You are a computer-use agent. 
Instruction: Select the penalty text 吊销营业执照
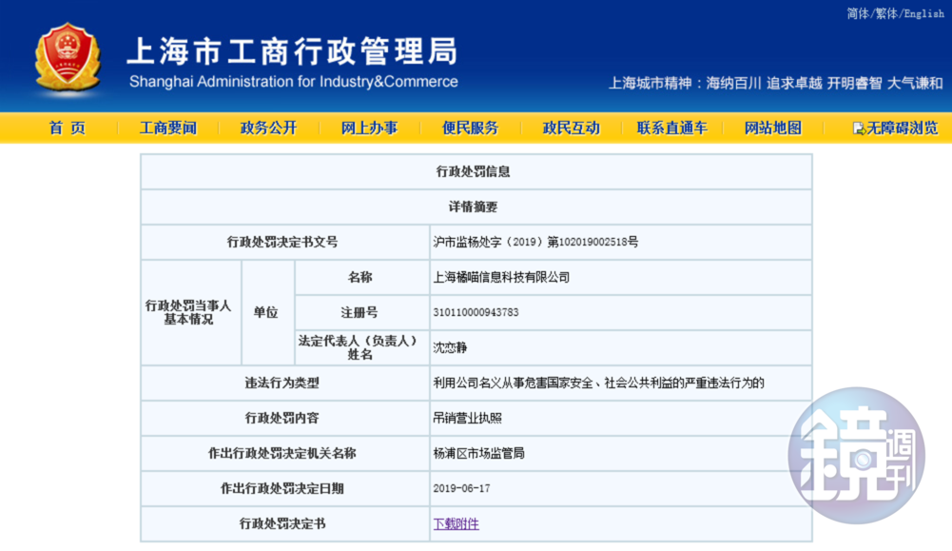point(468,418)
